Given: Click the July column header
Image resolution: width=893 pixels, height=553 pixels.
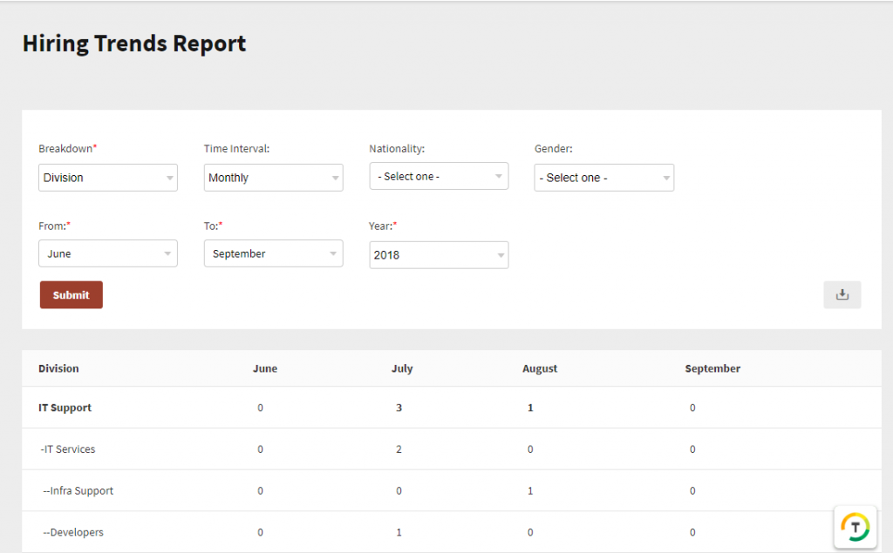Looking at the screenshot, I should (402, 368).
